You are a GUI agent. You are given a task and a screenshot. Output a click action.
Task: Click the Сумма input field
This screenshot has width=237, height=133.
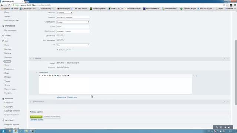[73, 27]
